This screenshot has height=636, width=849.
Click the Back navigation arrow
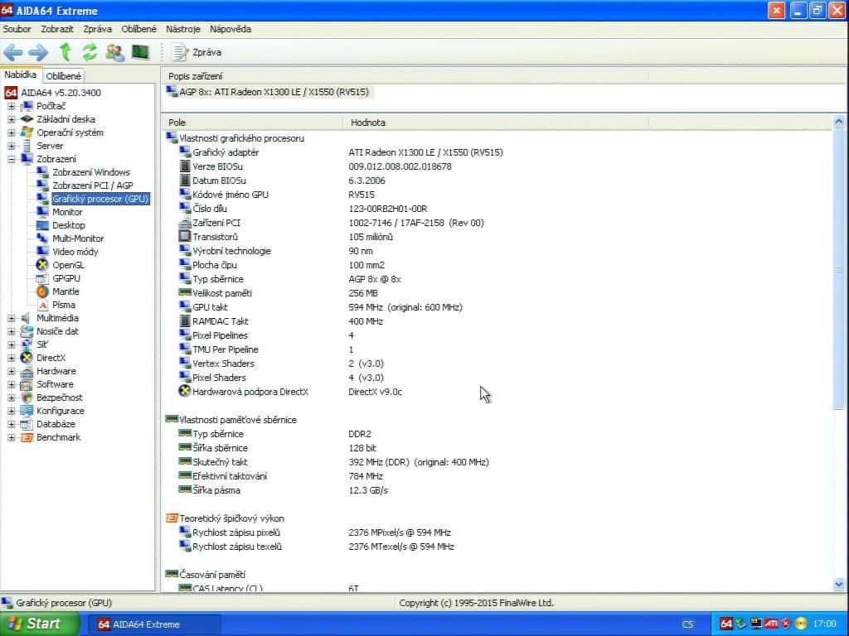pyautogui.click(x=13, y=52)
